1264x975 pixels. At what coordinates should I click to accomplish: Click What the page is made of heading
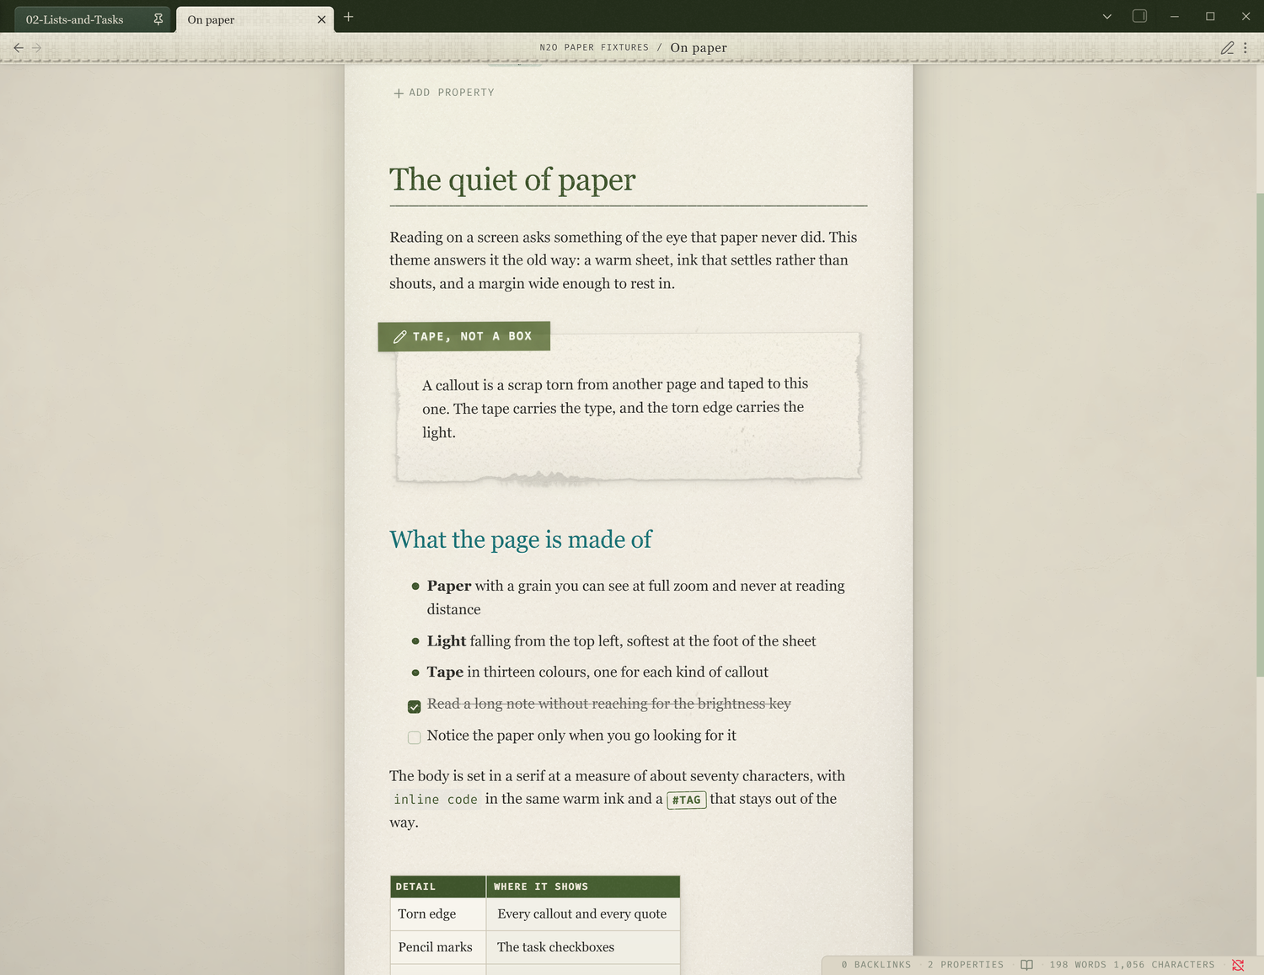tap(521, 539)
